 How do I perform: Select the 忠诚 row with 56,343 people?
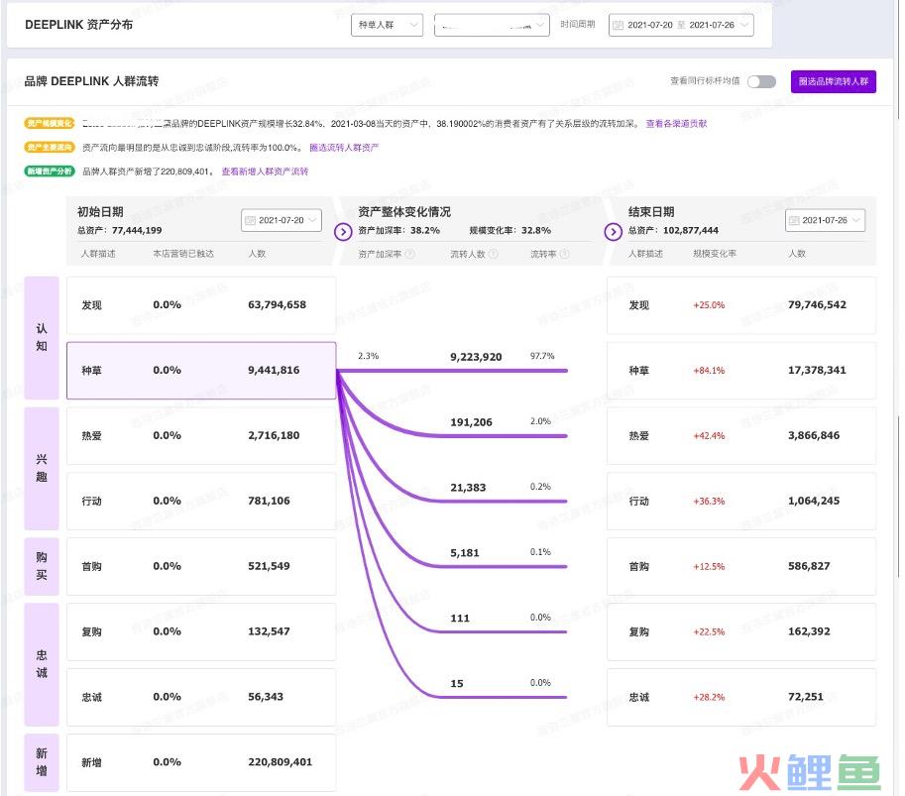(201, 697)
